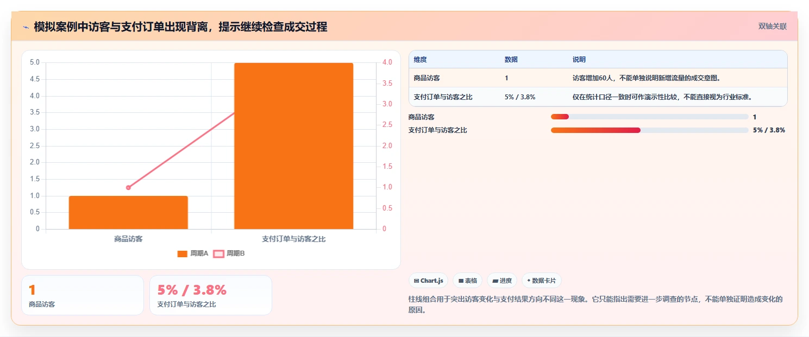Click the 支付订单与访客之比 progress bar
The height and width of the screenshot is (337, 809).
649,130
